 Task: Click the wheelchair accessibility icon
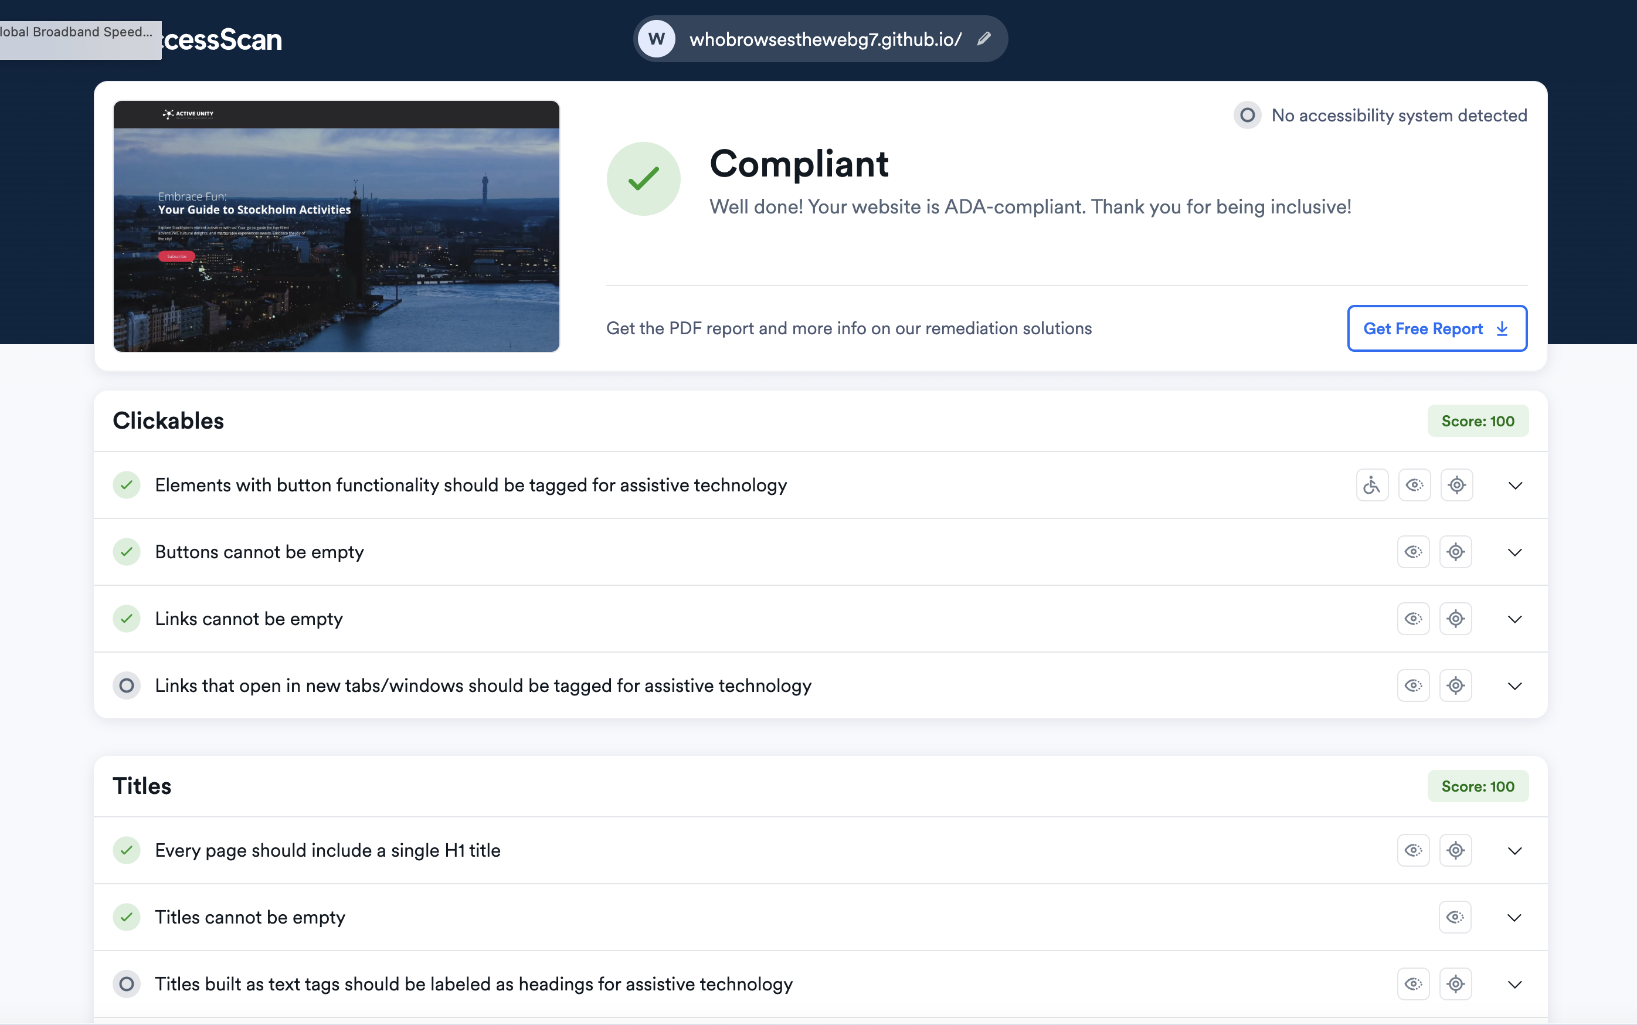1371,484
